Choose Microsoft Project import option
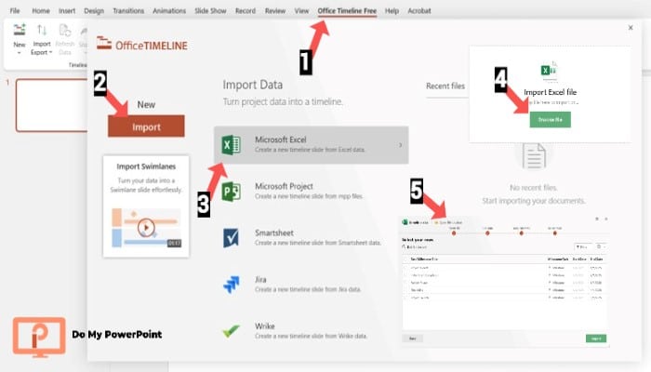 pyautogui.click(x=311, y=191)
